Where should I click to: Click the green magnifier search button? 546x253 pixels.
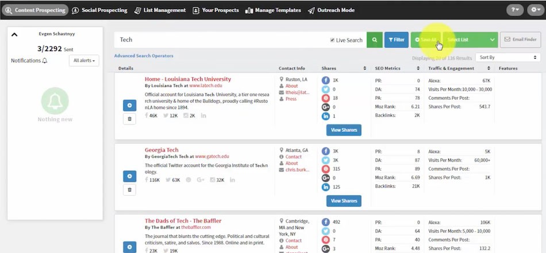(375, 40)
